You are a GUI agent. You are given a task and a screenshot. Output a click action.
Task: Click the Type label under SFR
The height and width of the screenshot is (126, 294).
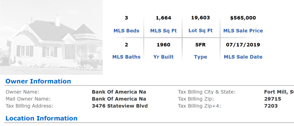(200, 57)
